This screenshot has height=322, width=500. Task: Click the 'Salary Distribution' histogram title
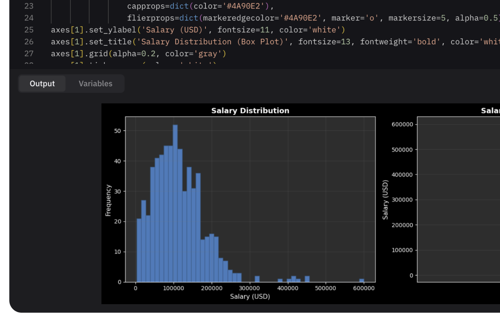(x=250, y=111)
